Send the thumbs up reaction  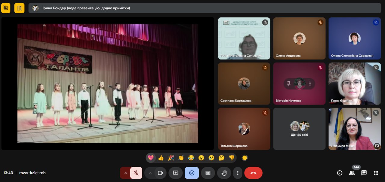[161, 158]
